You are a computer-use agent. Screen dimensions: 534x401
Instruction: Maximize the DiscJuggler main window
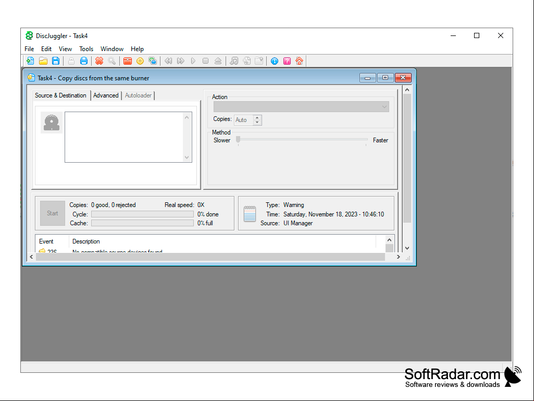pyautogui.click(x=477, y=35)
